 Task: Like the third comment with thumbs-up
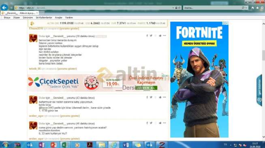[160, 123]
